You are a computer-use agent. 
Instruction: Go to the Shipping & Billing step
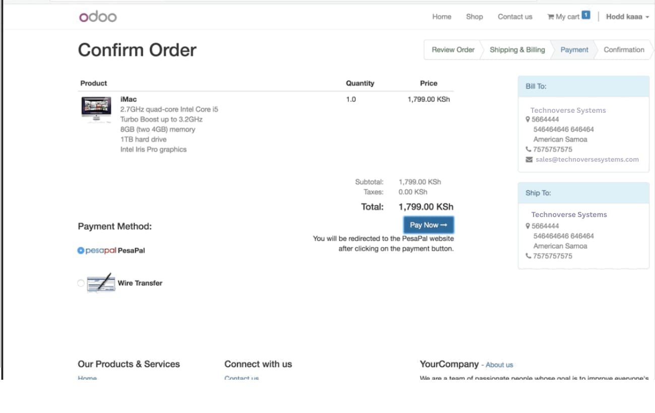[517, 50]
